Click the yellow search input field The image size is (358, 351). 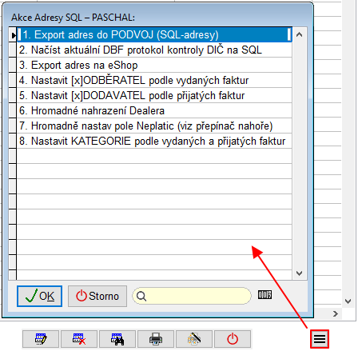coord(192,296)
